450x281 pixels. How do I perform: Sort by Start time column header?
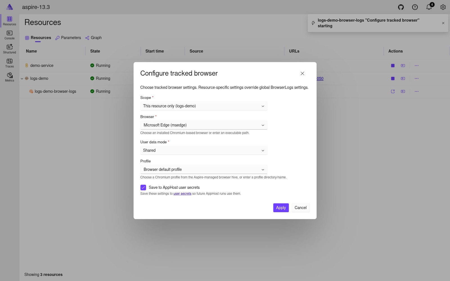click(x=154, y=51)
